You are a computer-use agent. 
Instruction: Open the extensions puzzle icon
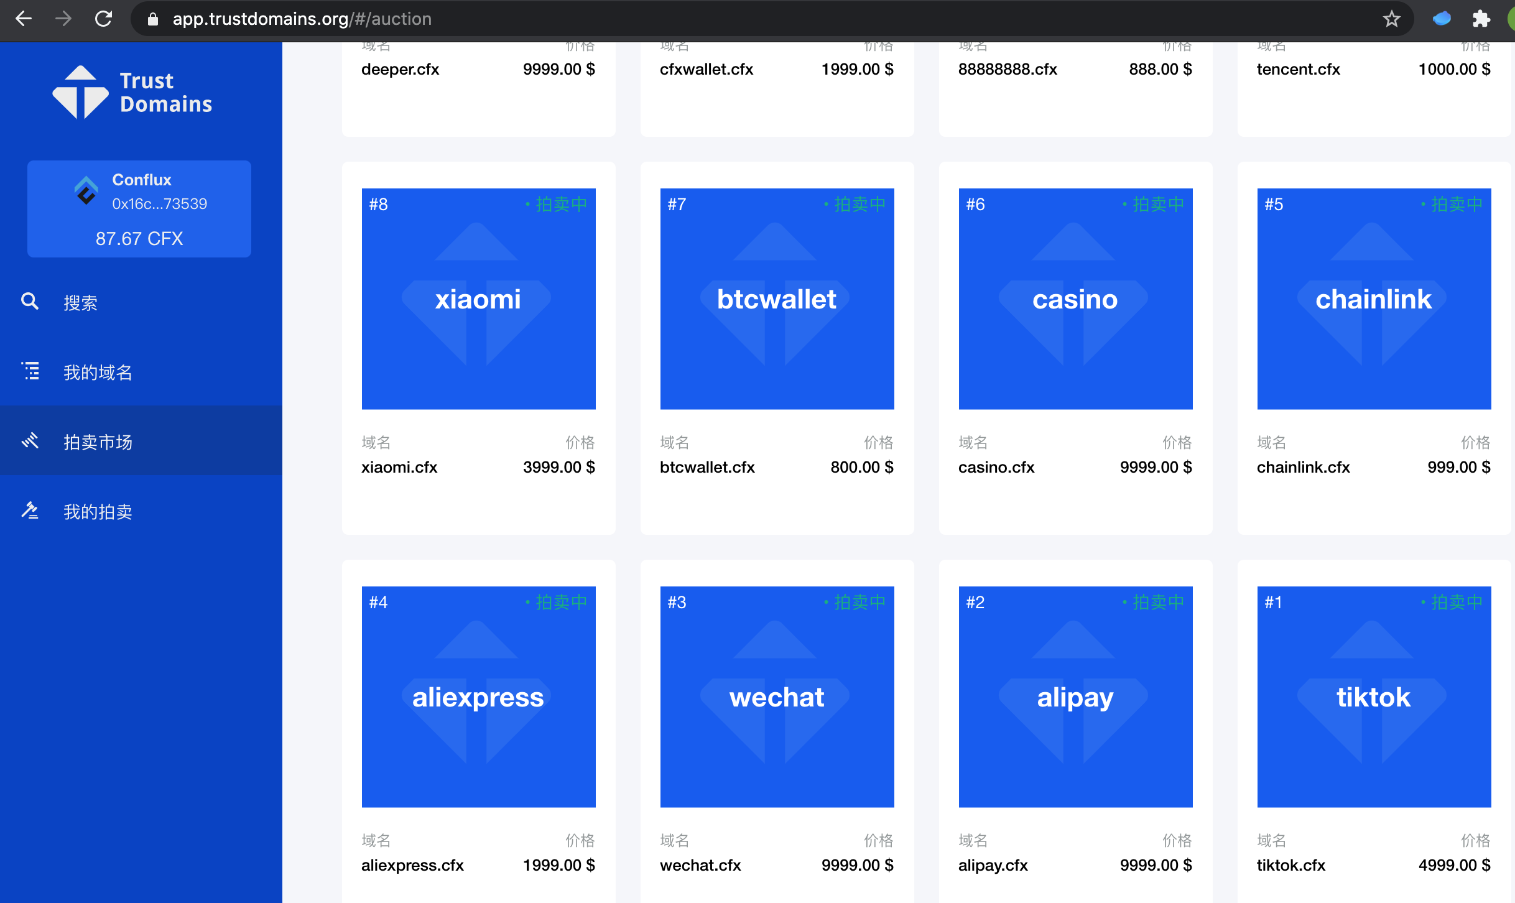[x=1482, y=19]
